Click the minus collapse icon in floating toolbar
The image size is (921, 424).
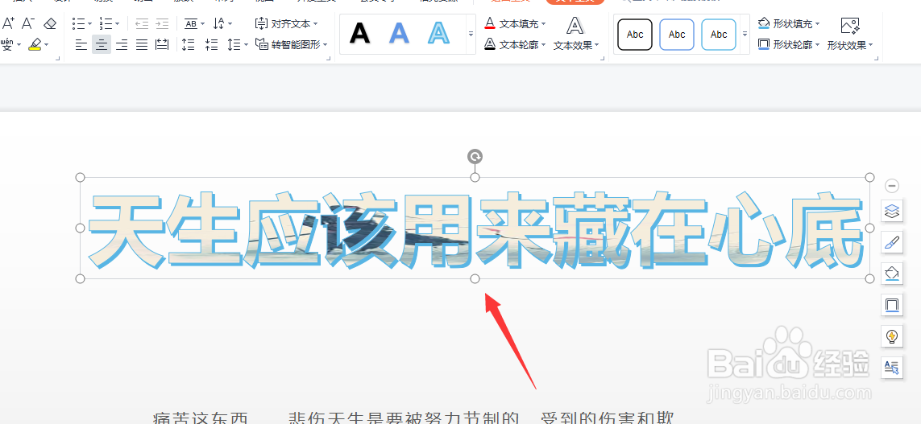pyautogui.click(x=892, y=186)
